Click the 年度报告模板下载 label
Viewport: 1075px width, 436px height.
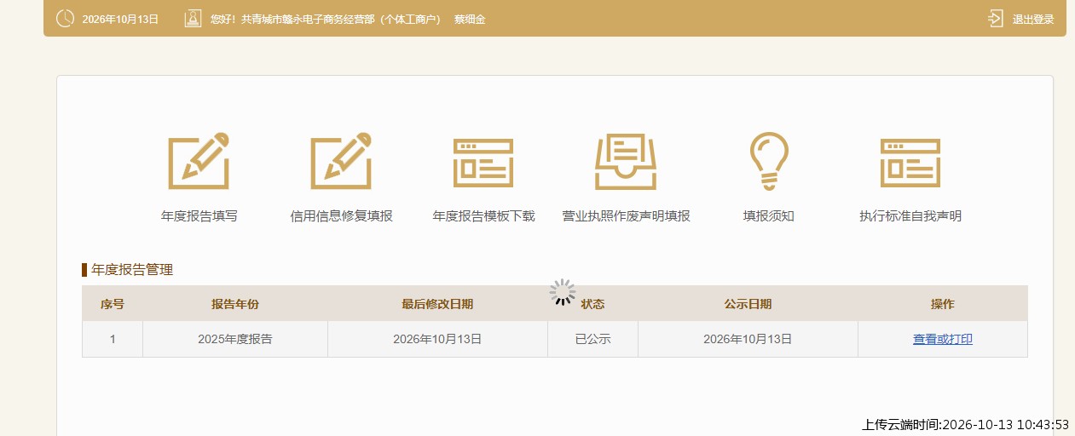(484, 216)
